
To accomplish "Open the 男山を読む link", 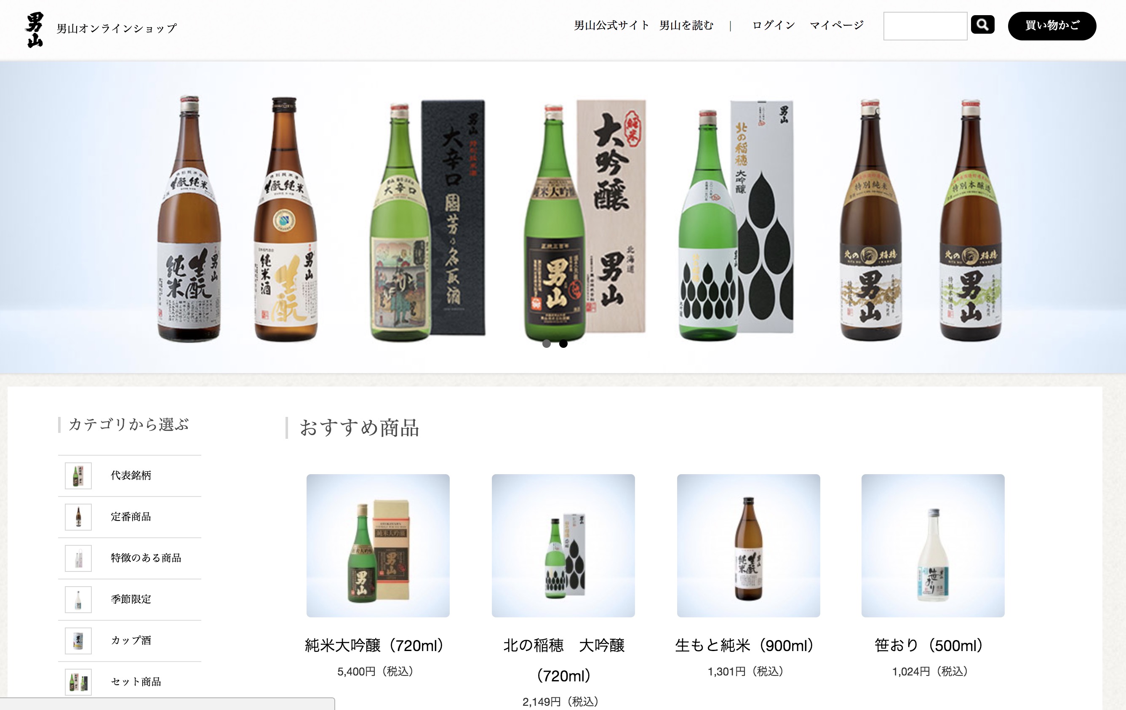I will (686, 25).
